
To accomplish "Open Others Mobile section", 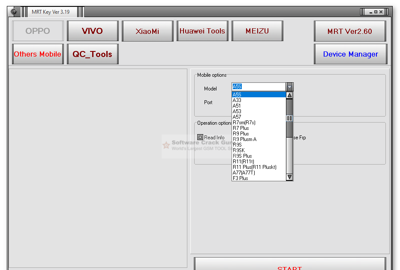I will pos(38,54).
